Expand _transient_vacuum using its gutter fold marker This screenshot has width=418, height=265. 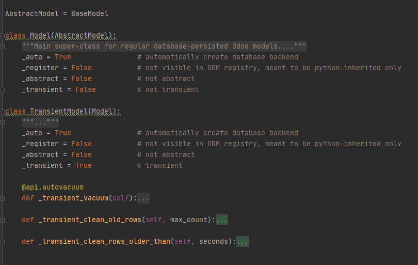(3, 198)
